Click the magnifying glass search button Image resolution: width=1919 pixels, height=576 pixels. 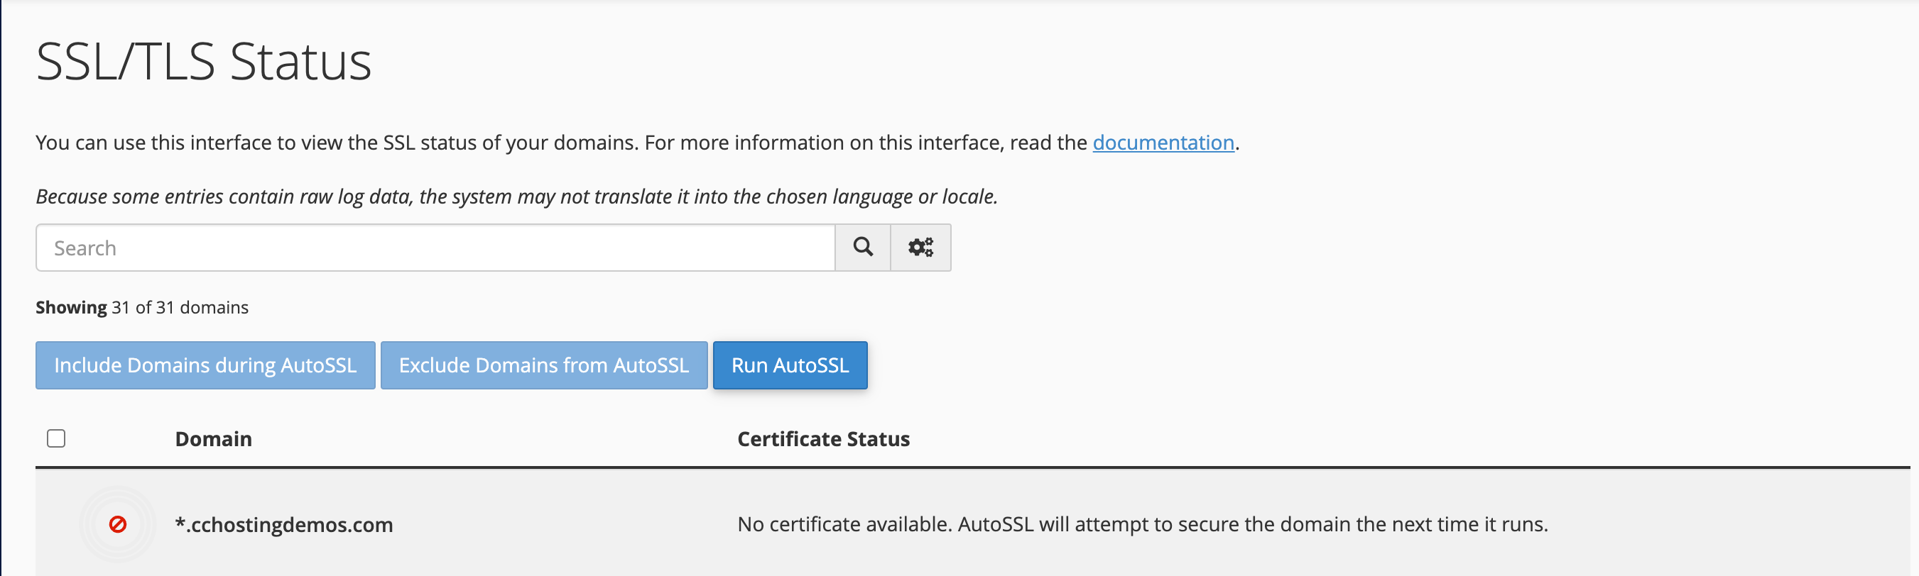(863, 247)
